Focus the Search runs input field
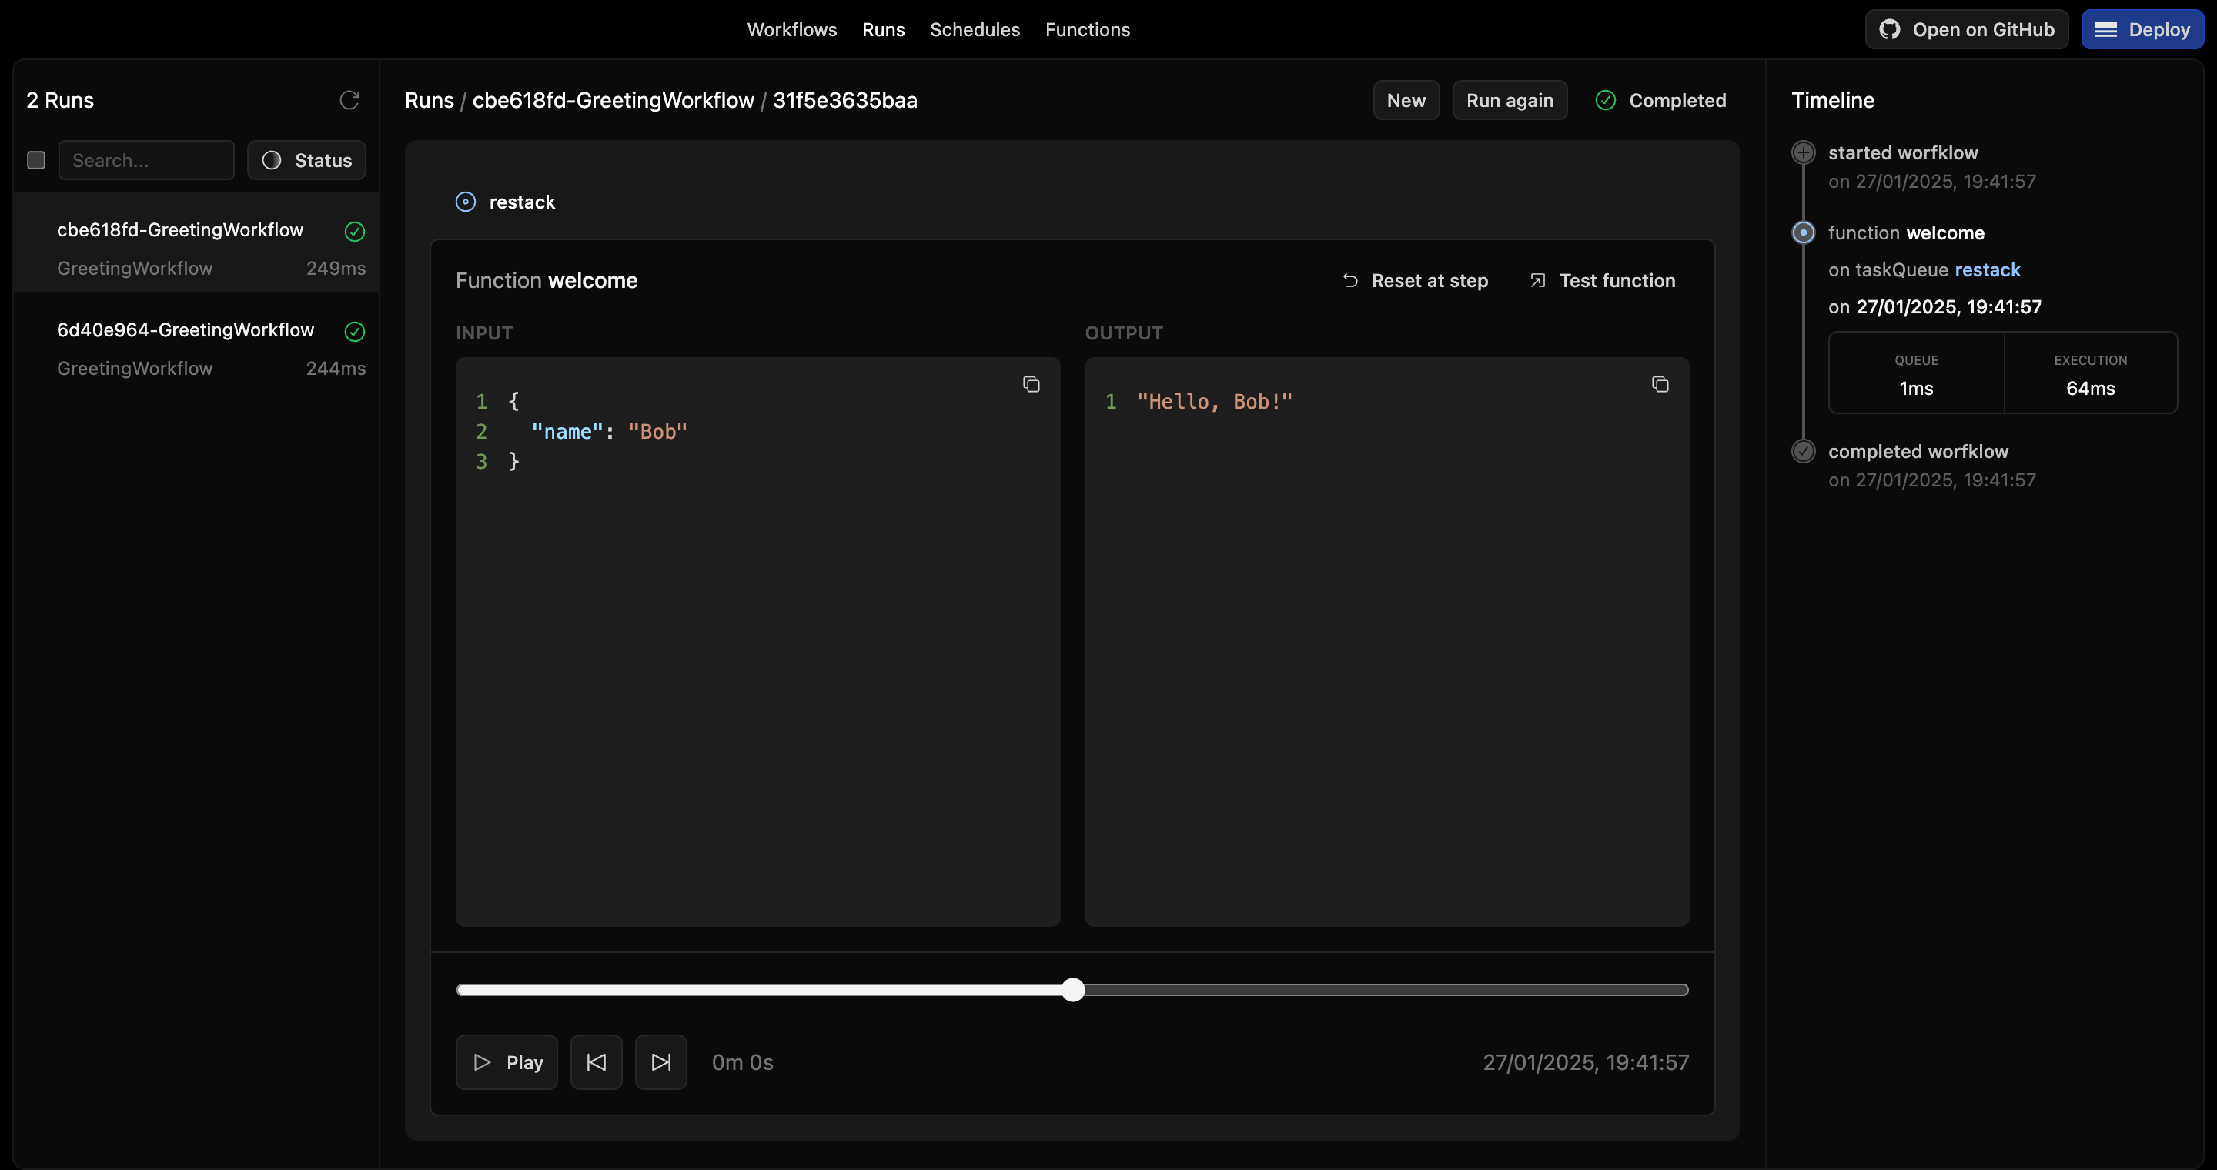The height and width of the screenshot is (1170, 2217). 146,160
